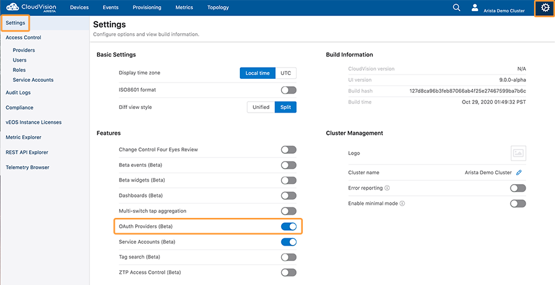Open REST API Explorer
Screen dimensions: 555x285
point(27,153)
